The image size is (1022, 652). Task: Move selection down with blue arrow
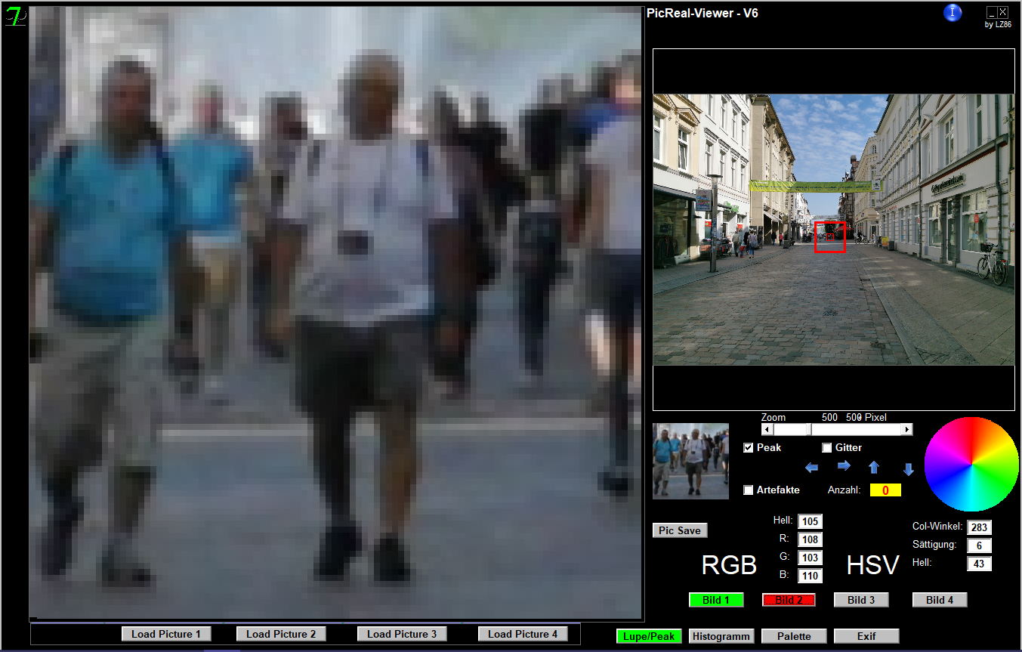909,469
